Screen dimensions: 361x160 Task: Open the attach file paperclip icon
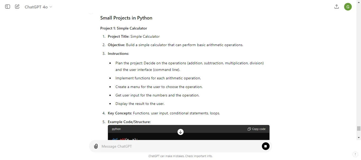96,146
